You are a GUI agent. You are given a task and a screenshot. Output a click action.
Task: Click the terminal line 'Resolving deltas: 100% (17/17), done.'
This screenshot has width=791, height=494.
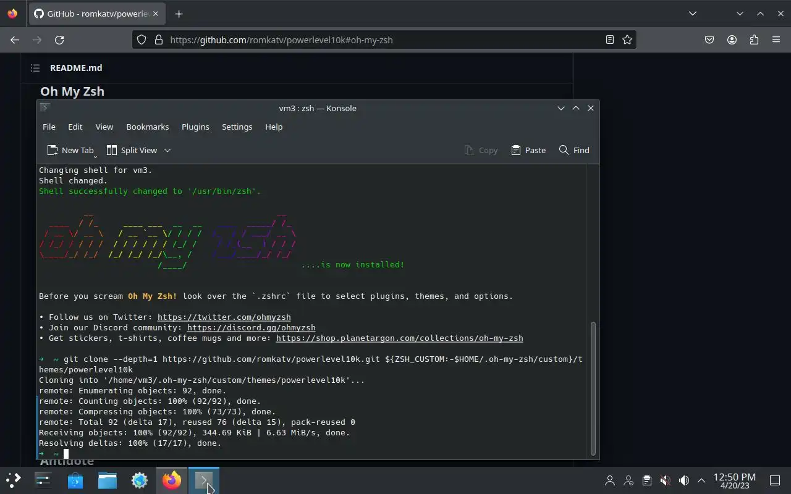tap(130, 443)
